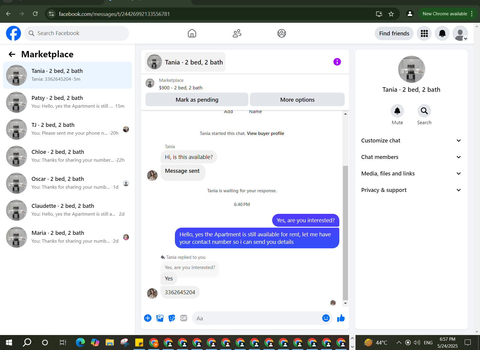Open Task View on the taskbar
Image resolution: width=480 pixels, height=350 pixels.
click(63, 343)
